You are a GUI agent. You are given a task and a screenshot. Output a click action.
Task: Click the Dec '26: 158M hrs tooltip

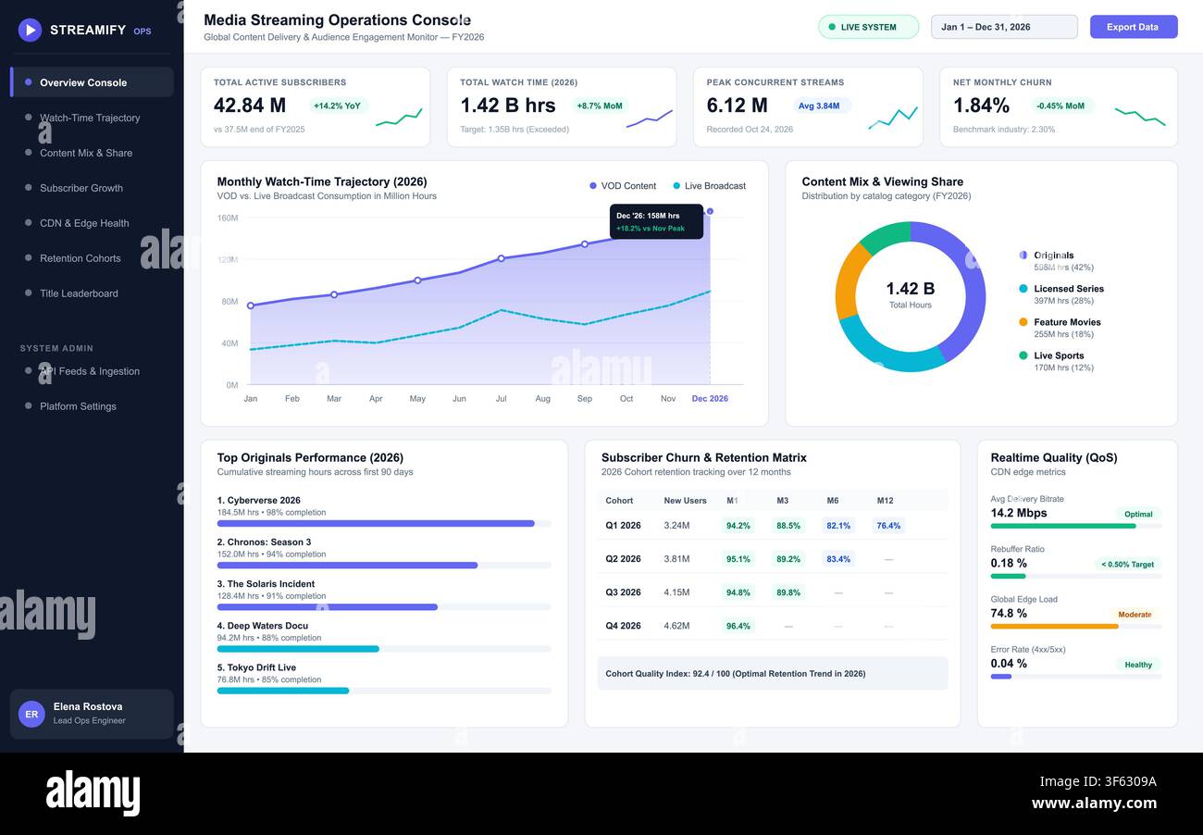coord(656,222)
